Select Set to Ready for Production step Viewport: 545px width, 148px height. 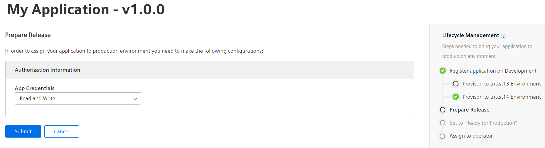coord(483,123)
